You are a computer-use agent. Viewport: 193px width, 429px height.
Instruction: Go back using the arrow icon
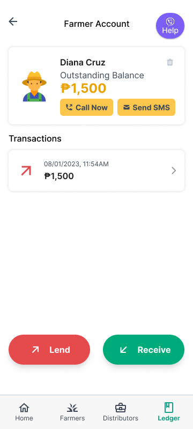coord(13,21)
